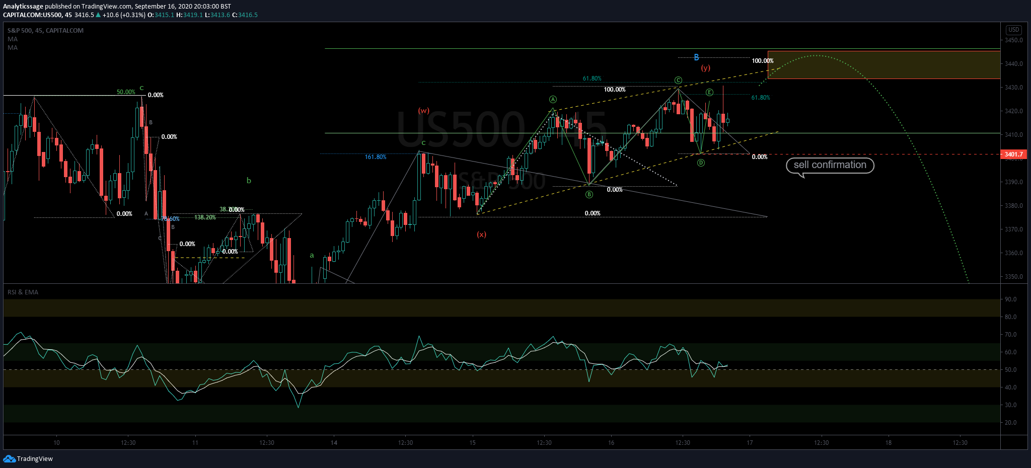Click the 70.0 RSI scale value
Viewport: 1031px width, 468px height.
pyautogui.click(x=1010, y=335)
